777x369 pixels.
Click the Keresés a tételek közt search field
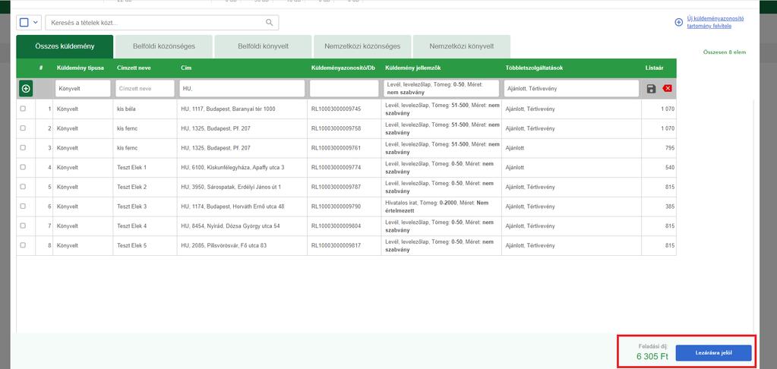(162, 22)
